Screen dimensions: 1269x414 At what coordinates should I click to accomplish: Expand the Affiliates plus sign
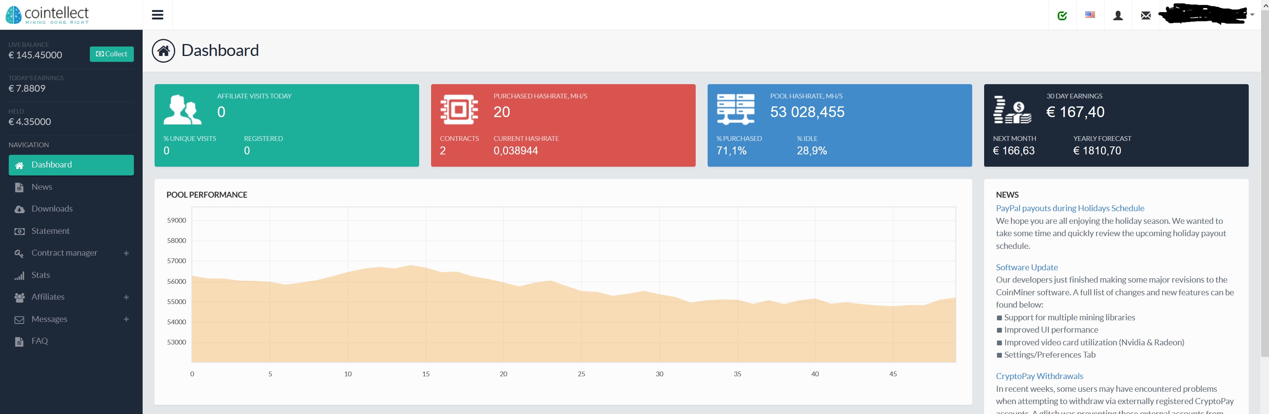[x=126, y=297]
